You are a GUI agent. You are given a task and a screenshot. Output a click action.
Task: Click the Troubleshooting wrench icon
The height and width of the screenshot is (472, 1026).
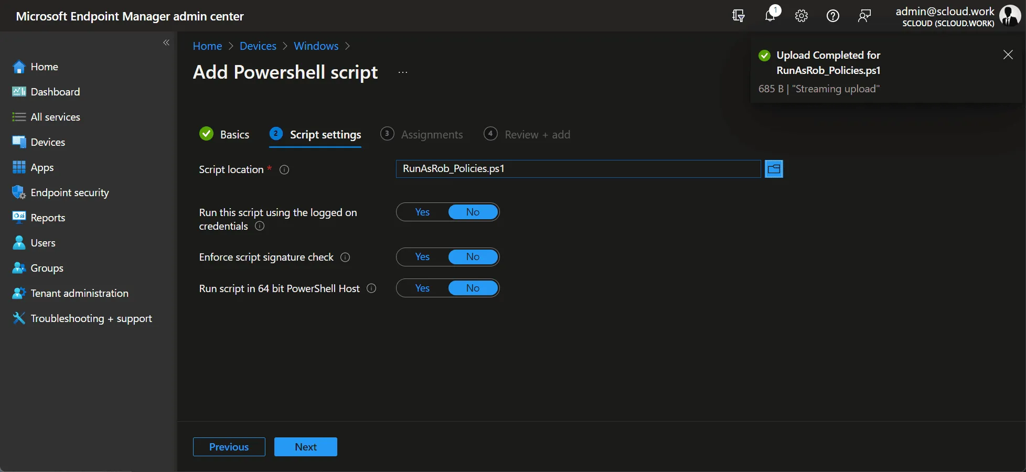pyautogui.click(x=19, y=318)
